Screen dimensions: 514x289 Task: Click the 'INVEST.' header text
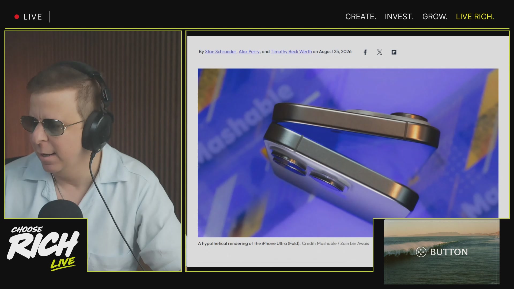[399, 17]
